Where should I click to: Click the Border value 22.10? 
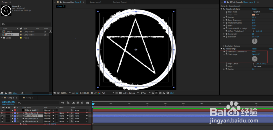254,17
